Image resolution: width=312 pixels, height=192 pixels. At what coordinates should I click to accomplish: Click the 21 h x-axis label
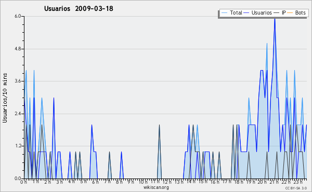click(274, 182)
